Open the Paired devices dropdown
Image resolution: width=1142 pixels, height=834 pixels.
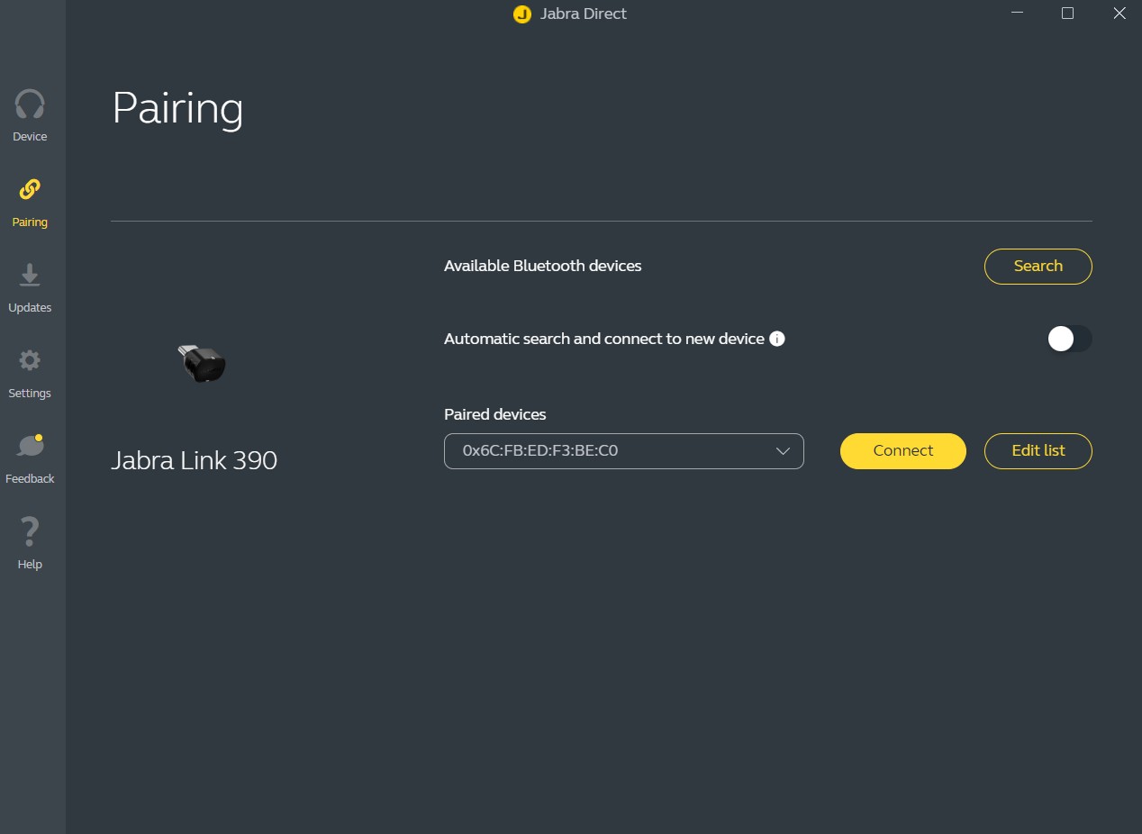click(623, 451)
